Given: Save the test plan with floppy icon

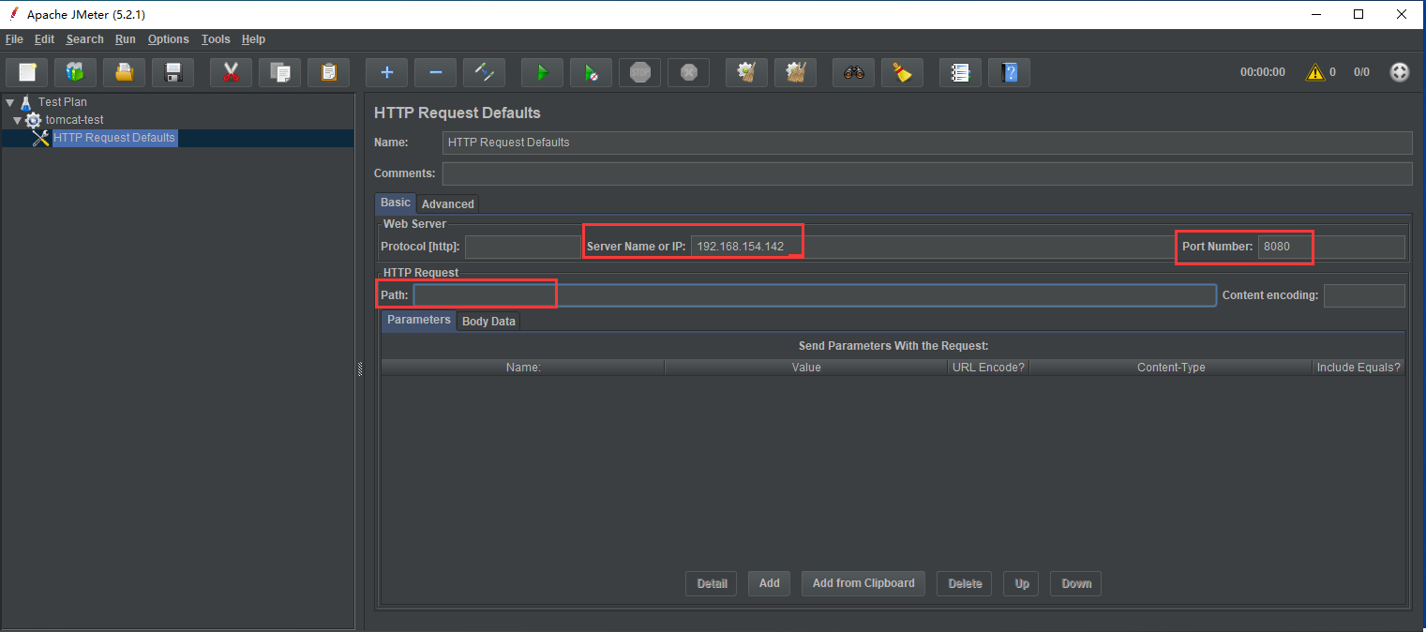Looking at the screenshot, I should click(173, 72).
